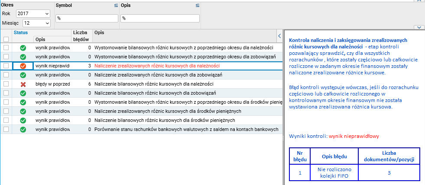This screenshot has width=425, height=185.
Task: Click the Opis filter input field
Action: click(x=160, y=19)
